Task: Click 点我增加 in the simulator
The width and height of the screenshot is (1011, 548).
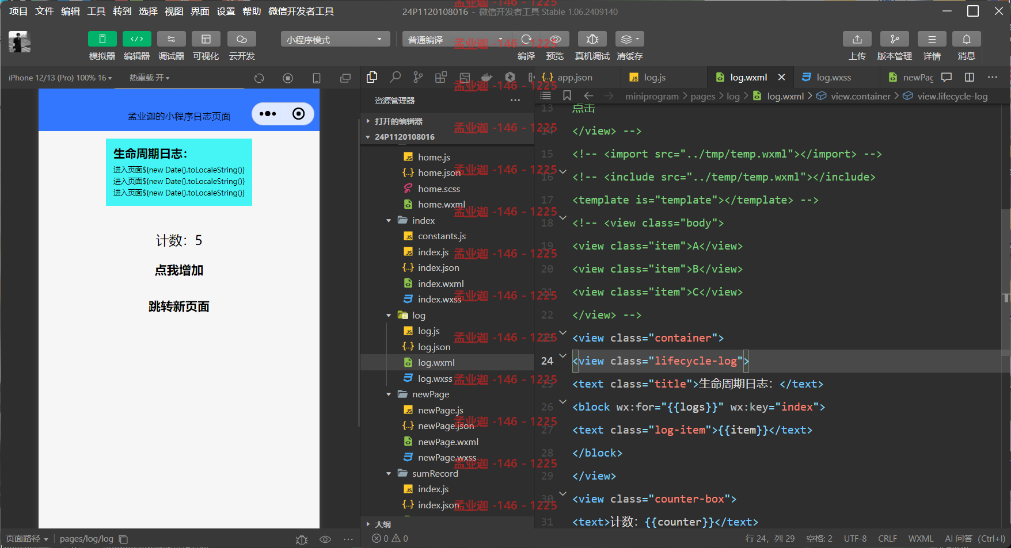Action: tap(179, 270)
